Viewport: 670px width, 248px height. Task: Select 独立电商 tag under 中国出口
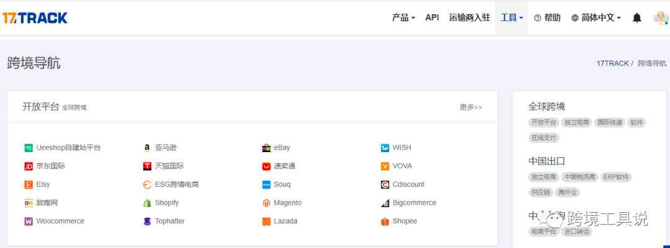tap(543, 177)
